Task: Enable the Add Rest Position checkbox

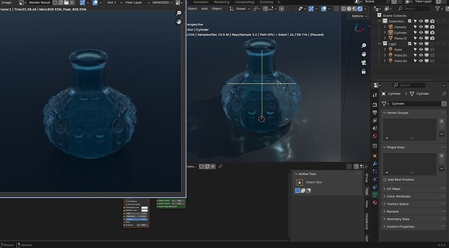Action: click(385, 180)
